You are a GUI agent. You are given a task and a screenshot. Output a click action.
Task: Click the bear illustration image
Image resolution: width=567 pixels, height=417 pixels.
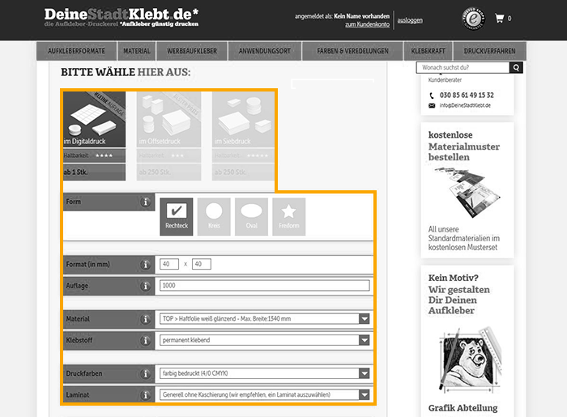[469, 360]
